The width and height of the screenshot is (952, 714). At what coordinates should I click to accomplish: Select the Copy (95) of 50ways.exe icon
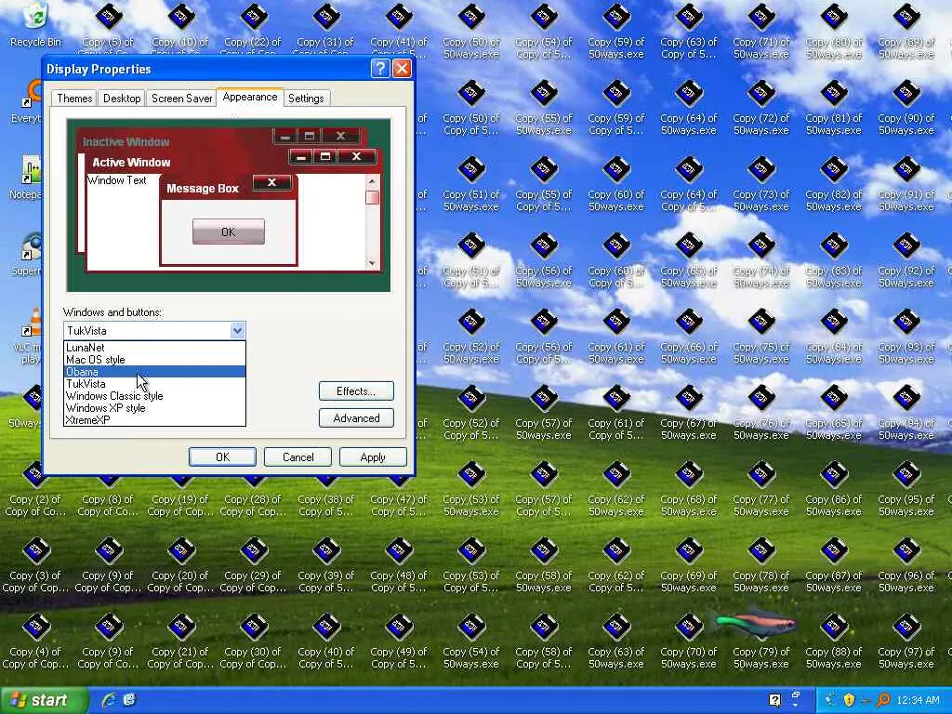point(906,488)
